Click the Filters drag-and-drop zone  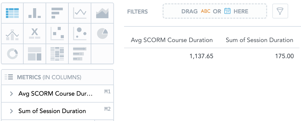click(215, 11)
